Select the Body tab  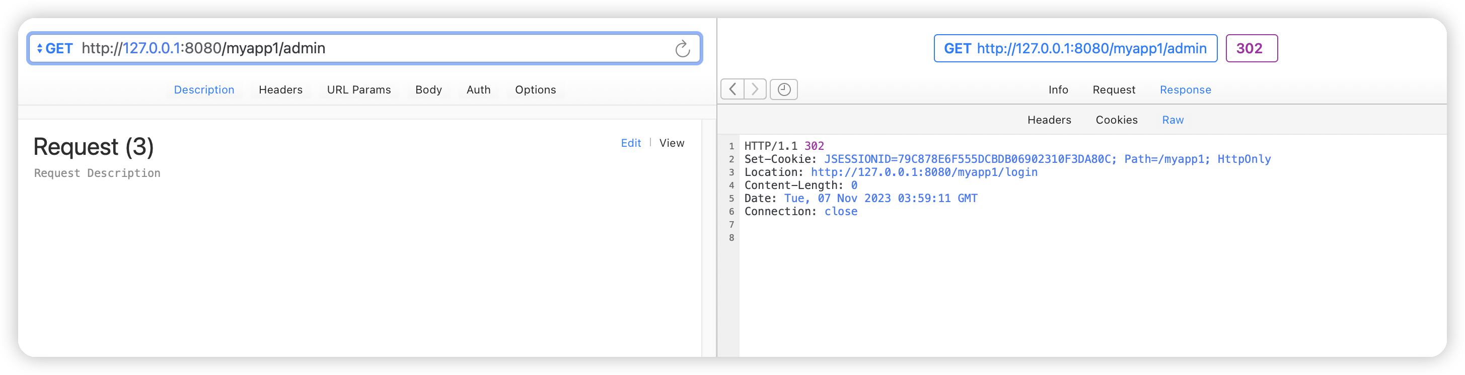pyautogui.click(x=428, y=90)
